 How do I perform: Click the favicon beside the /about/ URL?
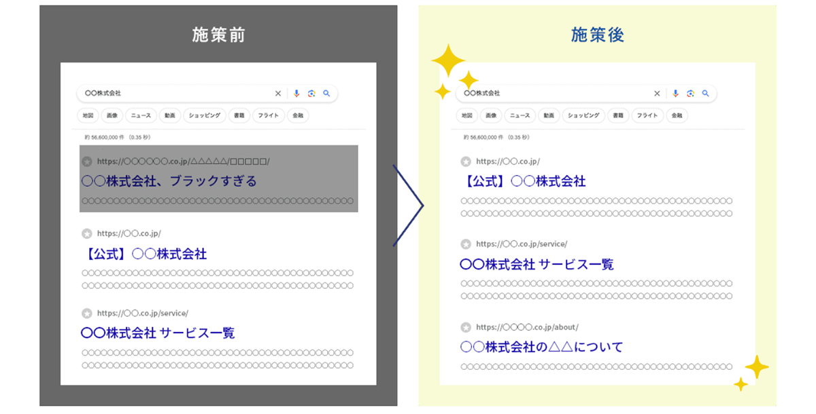pos(466,327)
